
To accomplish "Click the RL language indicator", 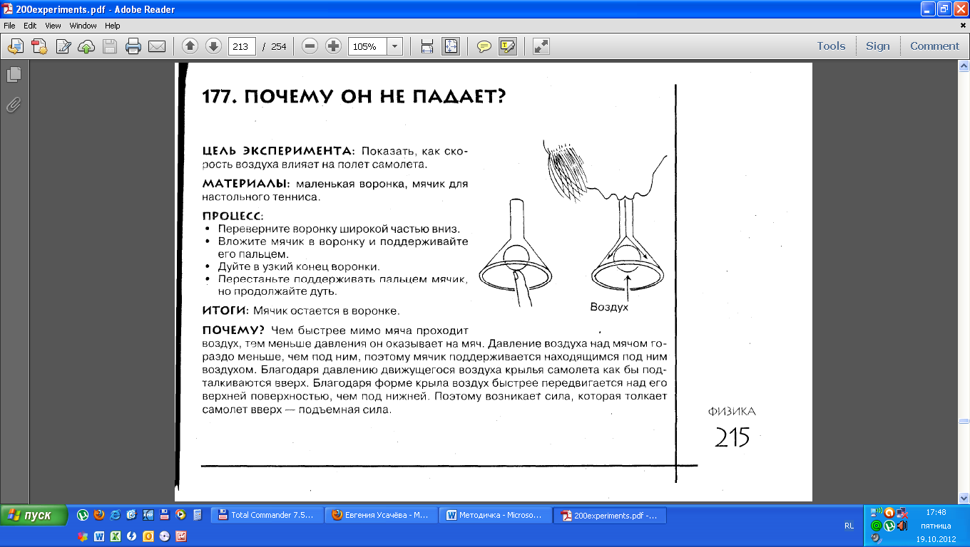I will (x=849, y=526).
